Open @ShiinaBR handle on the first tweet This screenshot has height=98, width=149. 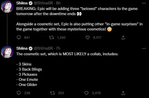tap(43, 3)
